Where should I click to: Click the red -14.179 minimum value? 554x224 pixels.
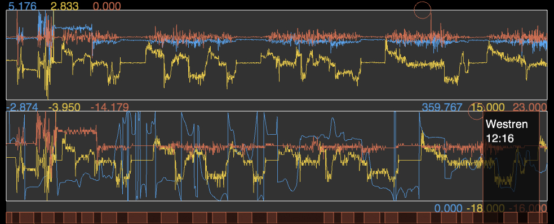[109, 107]
